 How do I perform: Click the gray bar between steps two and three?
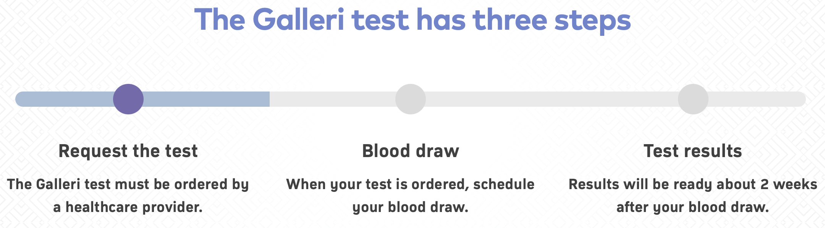[x=552, y=99]
